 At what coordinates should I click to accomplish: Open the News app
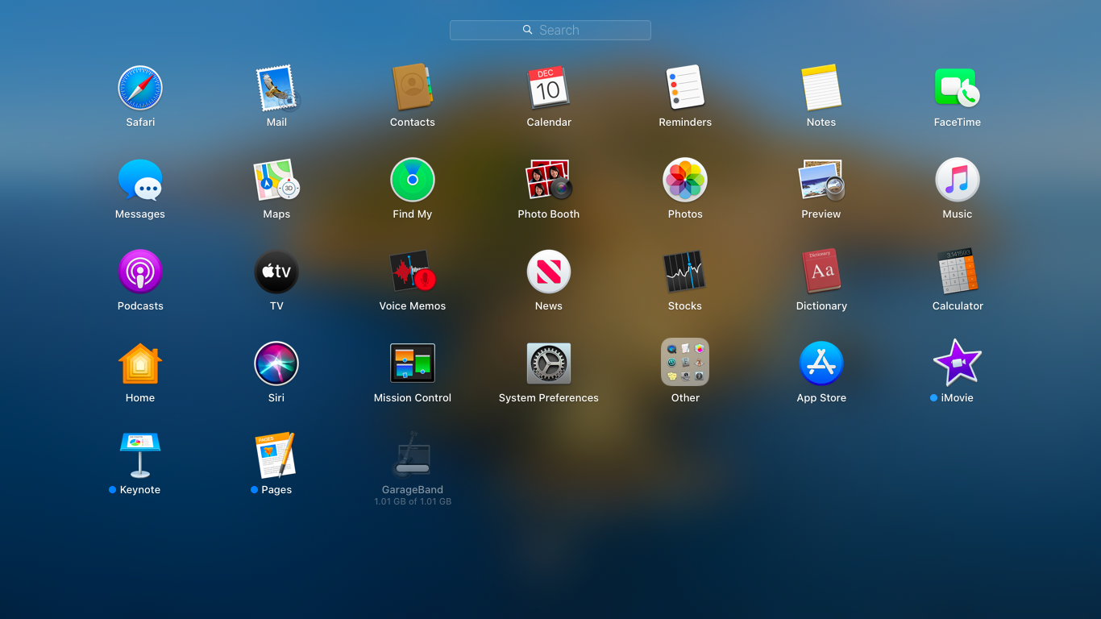[x=549, y=272]
